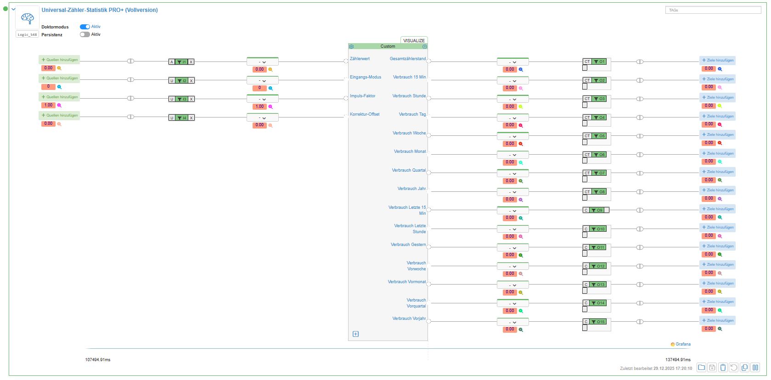Click the folder icon in bottom toolbar
The image size is (771, 380).
(701, 367)
